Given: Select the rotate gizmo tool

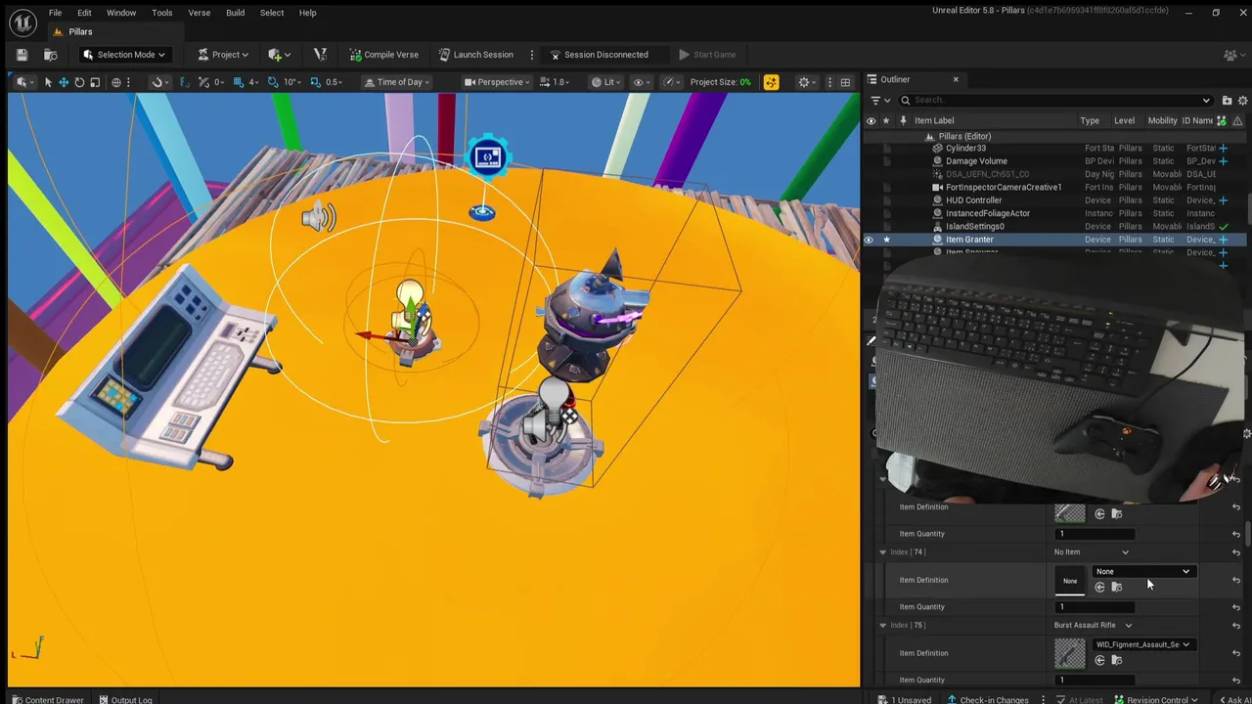Looking at the screenshot, I should coord(79,82).
